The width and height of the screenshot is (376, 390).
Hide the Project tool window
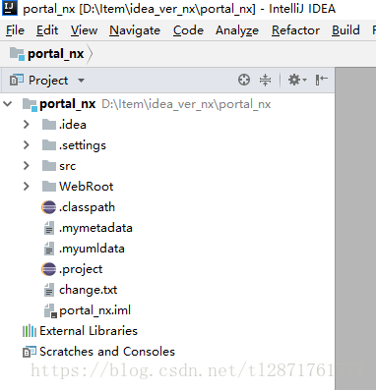[x=321, y=80]
